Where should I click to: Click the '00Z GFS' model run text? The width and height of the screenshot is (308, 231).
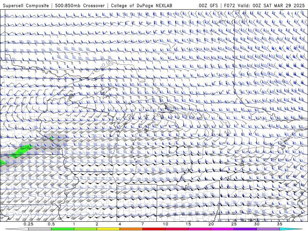click(208, 5)
